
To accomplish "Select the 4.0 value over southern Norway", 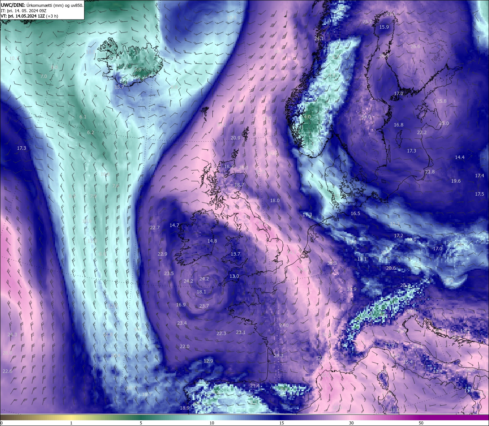I will coord(307,117).
